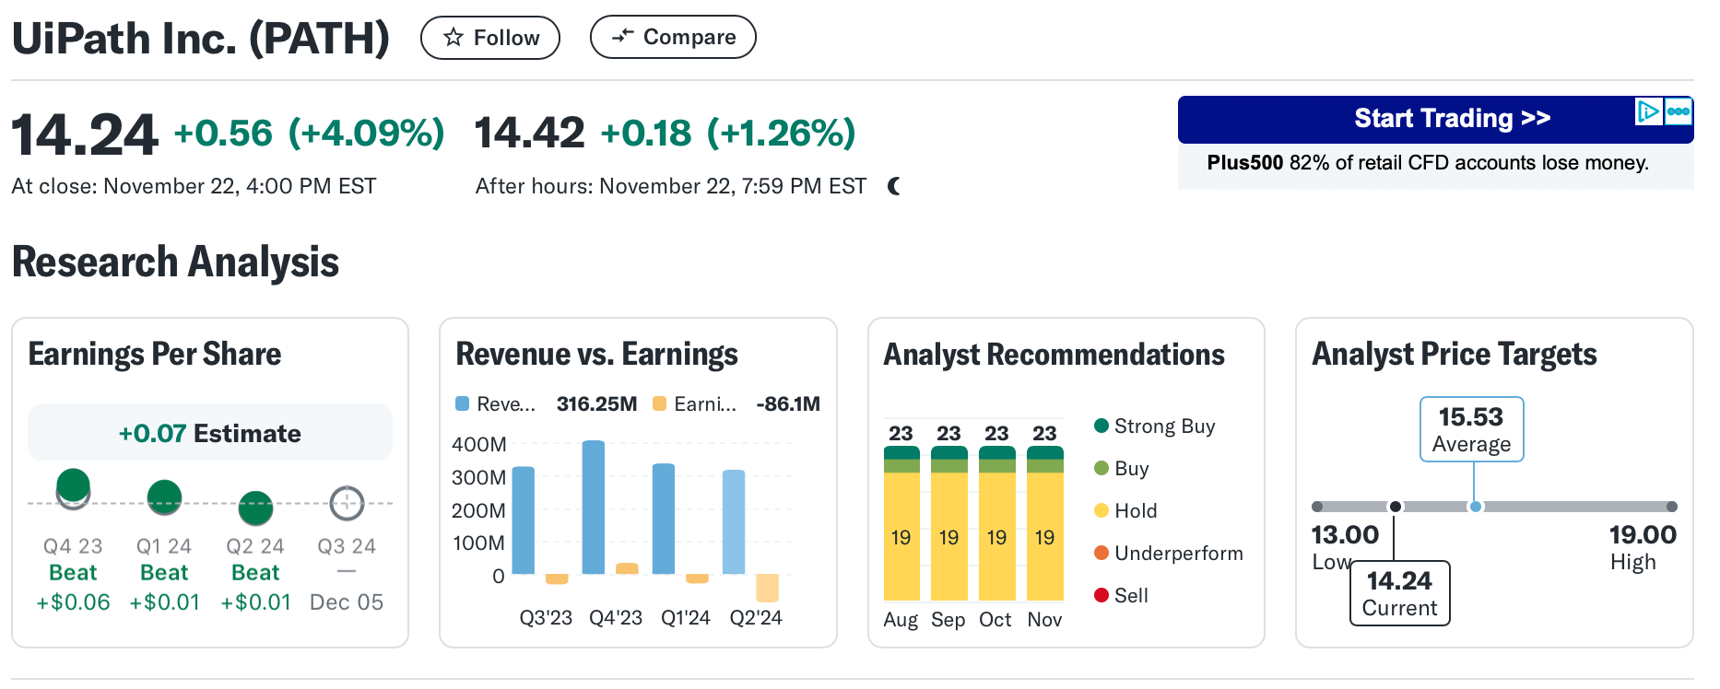The height and width of the screenshot is (689, 1720).
Task: Click the Q4'23 revenue bar
Action: point(594,508)
